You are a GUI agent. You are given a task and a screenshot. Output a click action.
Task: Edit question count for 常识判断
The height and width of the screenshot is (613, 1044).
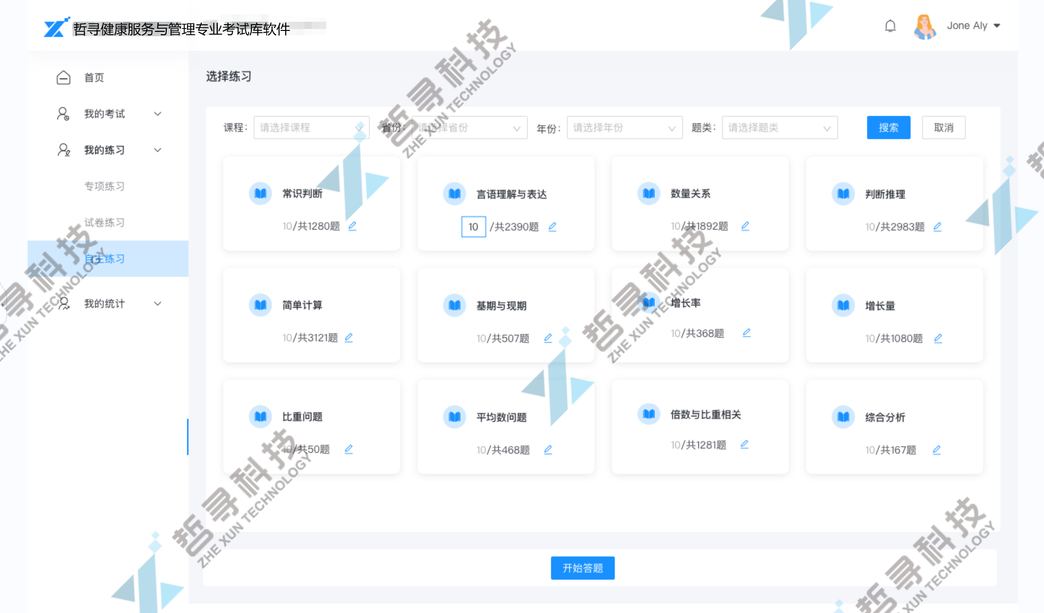pos(352,226)
